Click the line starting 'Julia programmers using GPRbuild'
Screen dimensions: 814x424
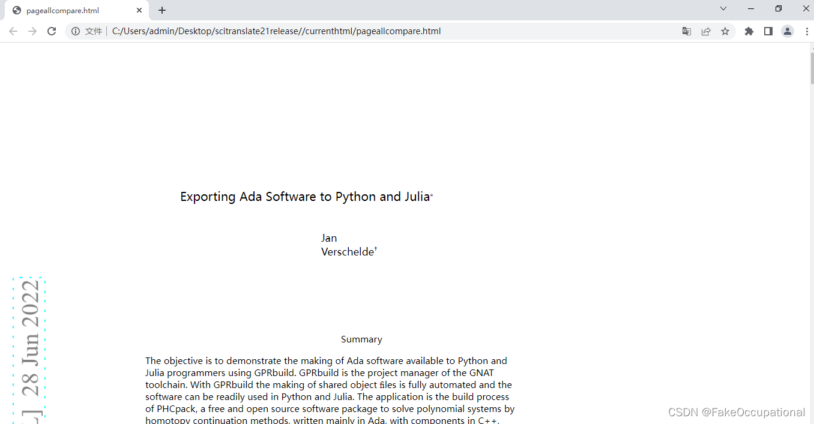(x=319, y=372)
